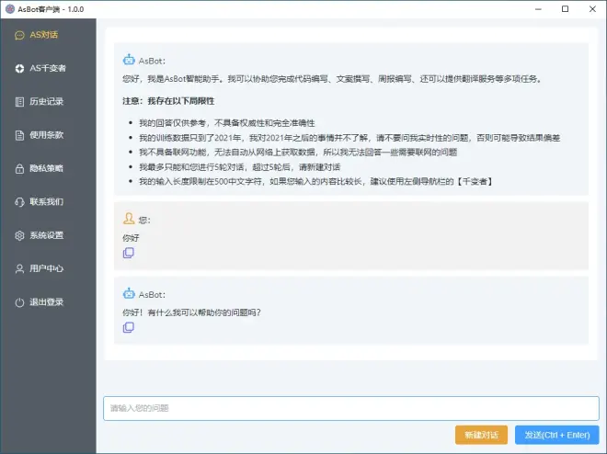Click the 系统设置 gear icon
Viewport: 607px width, 454px height.
tap(20, 235)
